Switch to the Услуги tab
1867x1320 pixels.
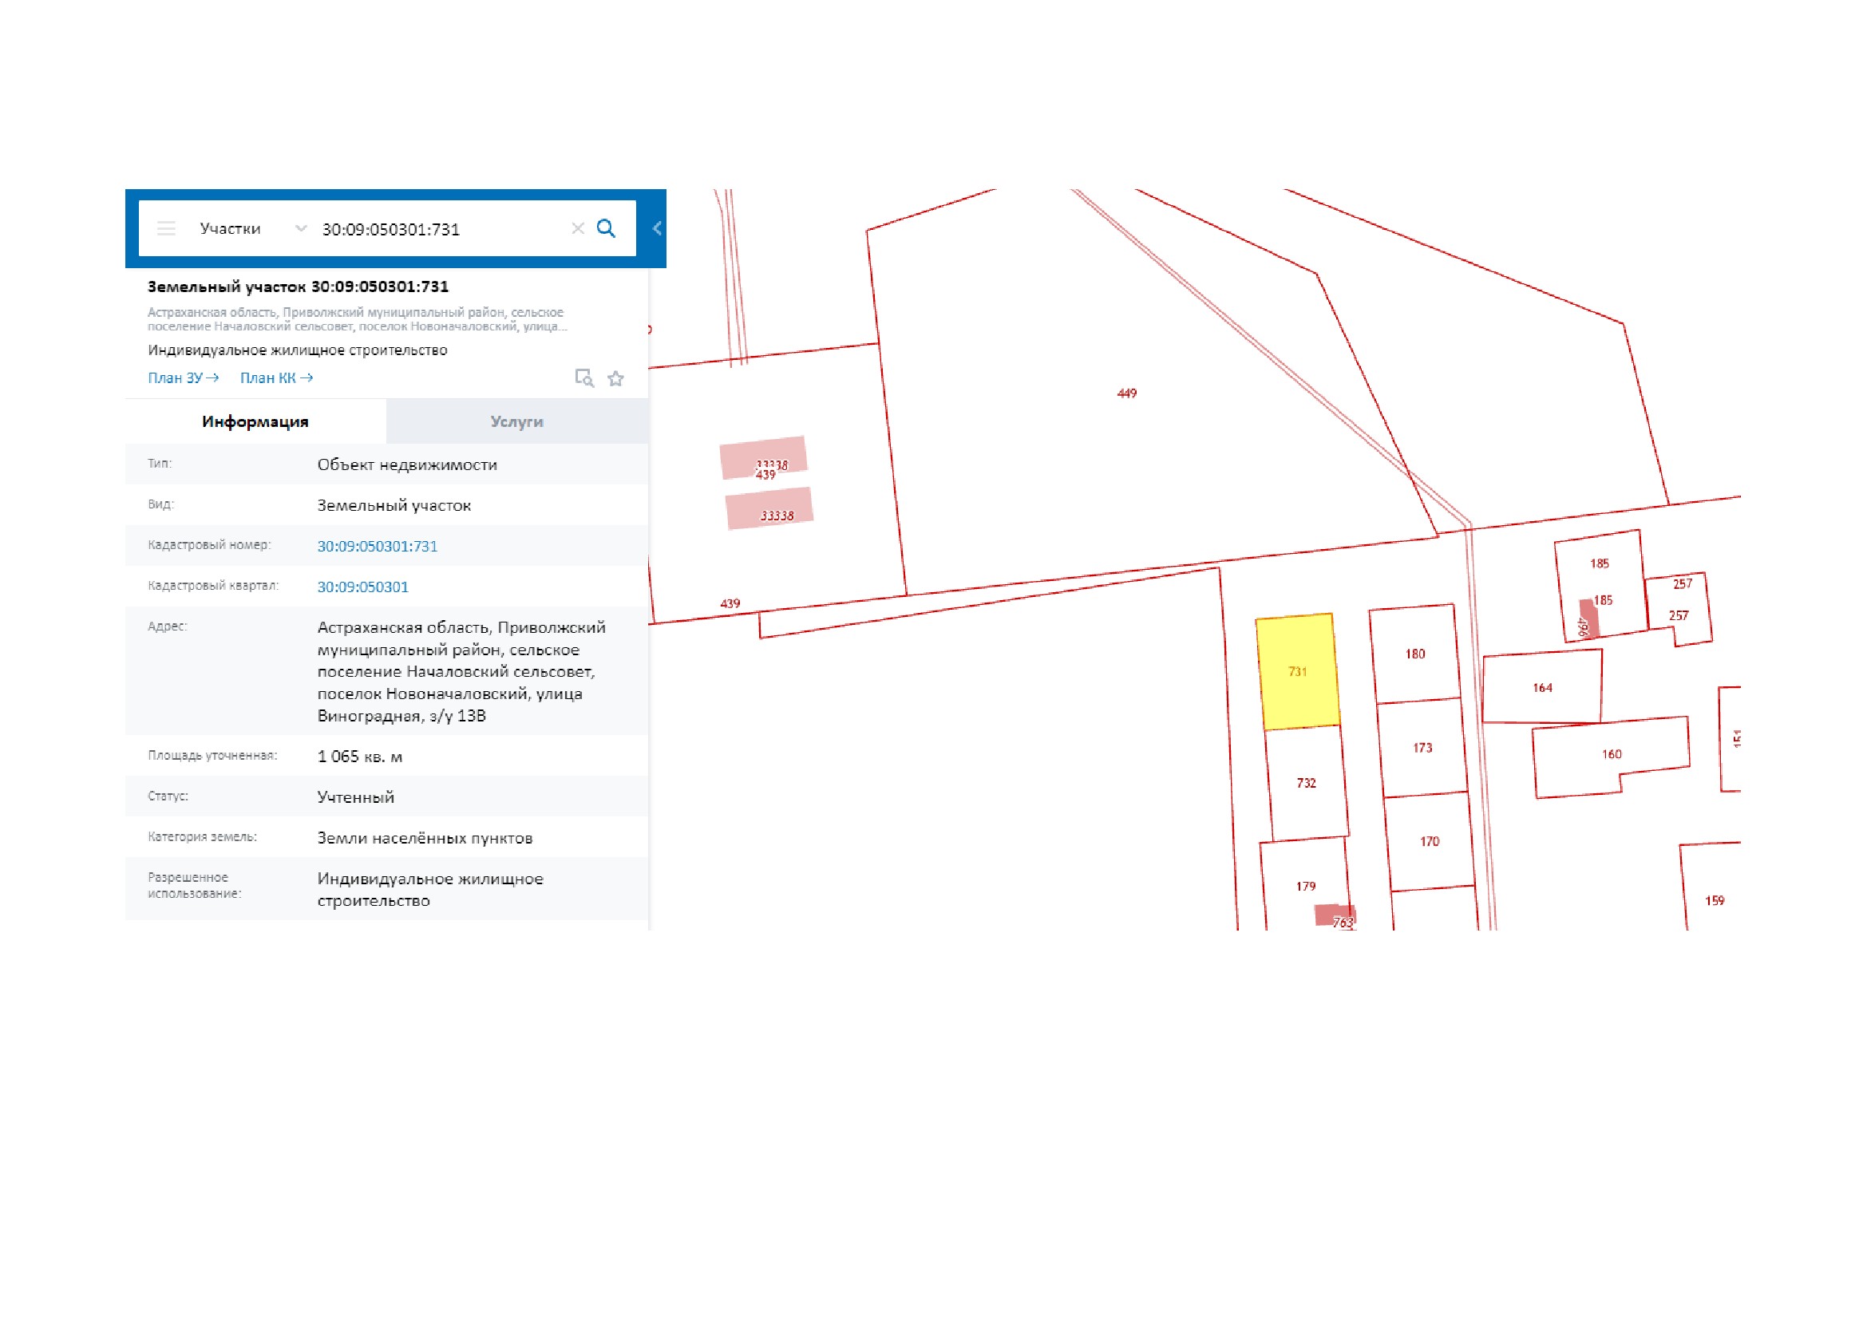tap(517, 422)
